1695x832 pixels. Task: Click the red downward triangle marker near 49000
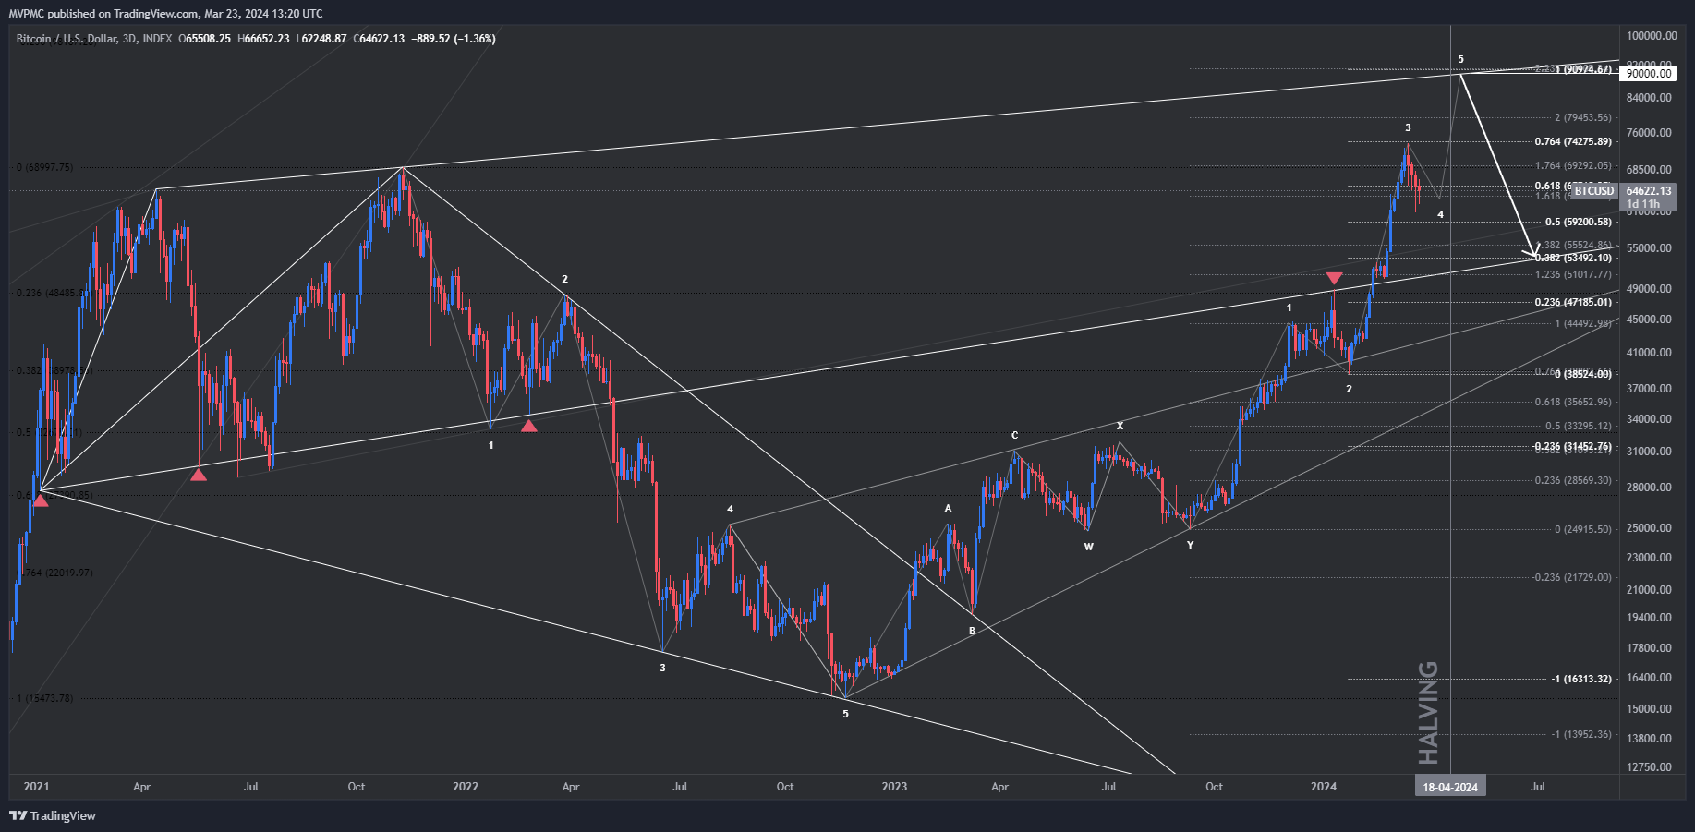pos(1334,278)
